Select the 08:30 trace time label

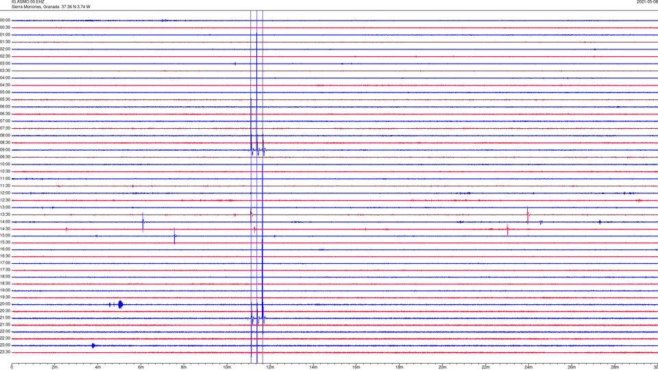pos(5,143)
